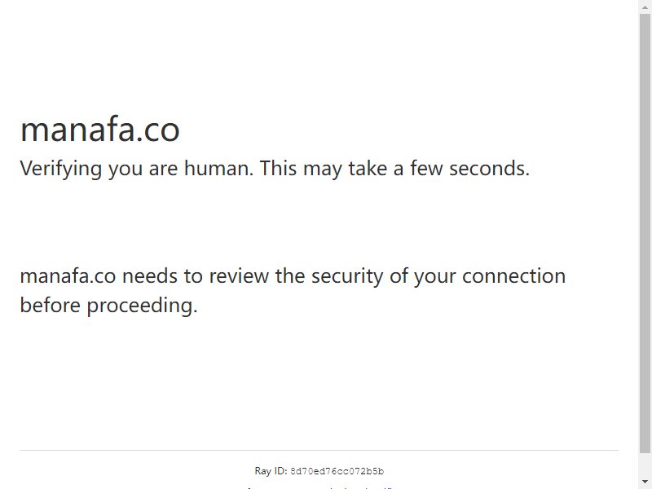Image resolution: width=652 pixels, height=489 pixels.
Task: Click scrollbar track below the thumb
Action: (645, 464)
